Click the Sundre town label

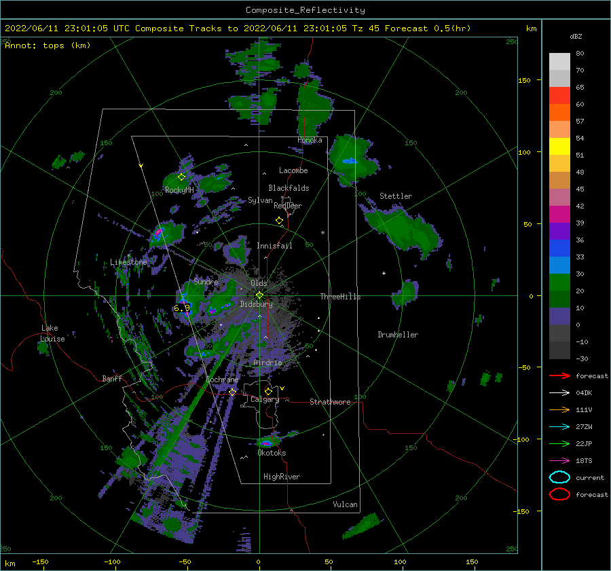pos(206,281)
